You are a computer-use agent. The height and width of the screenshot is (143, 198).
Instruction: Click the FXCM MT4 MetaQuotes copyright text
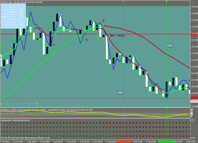point(26,138)
